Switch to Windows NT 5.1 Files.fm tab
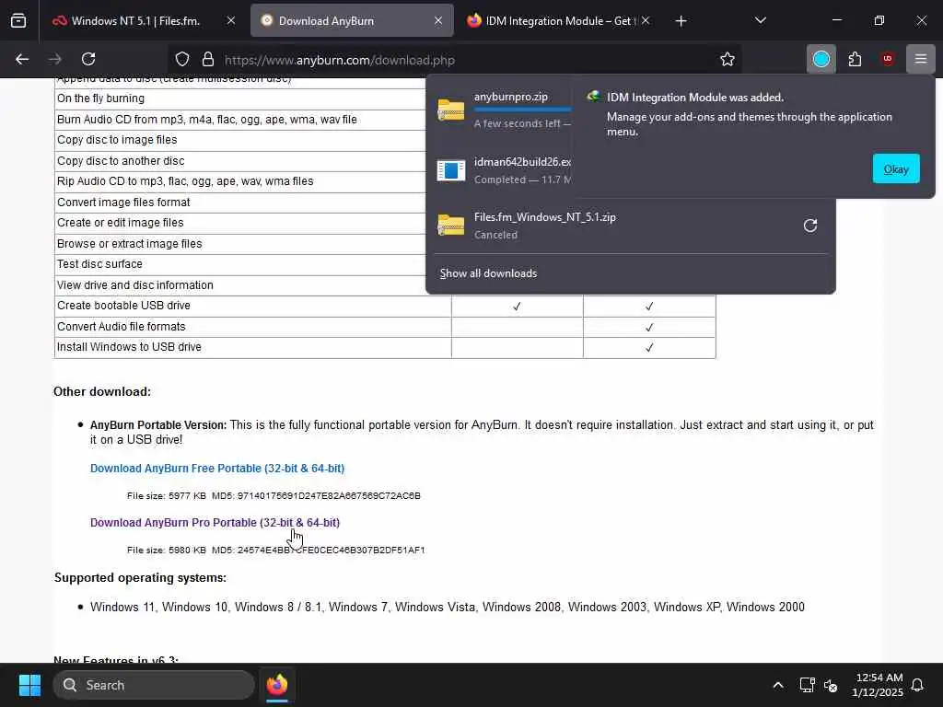943x707 pixels. coord(135,20)
